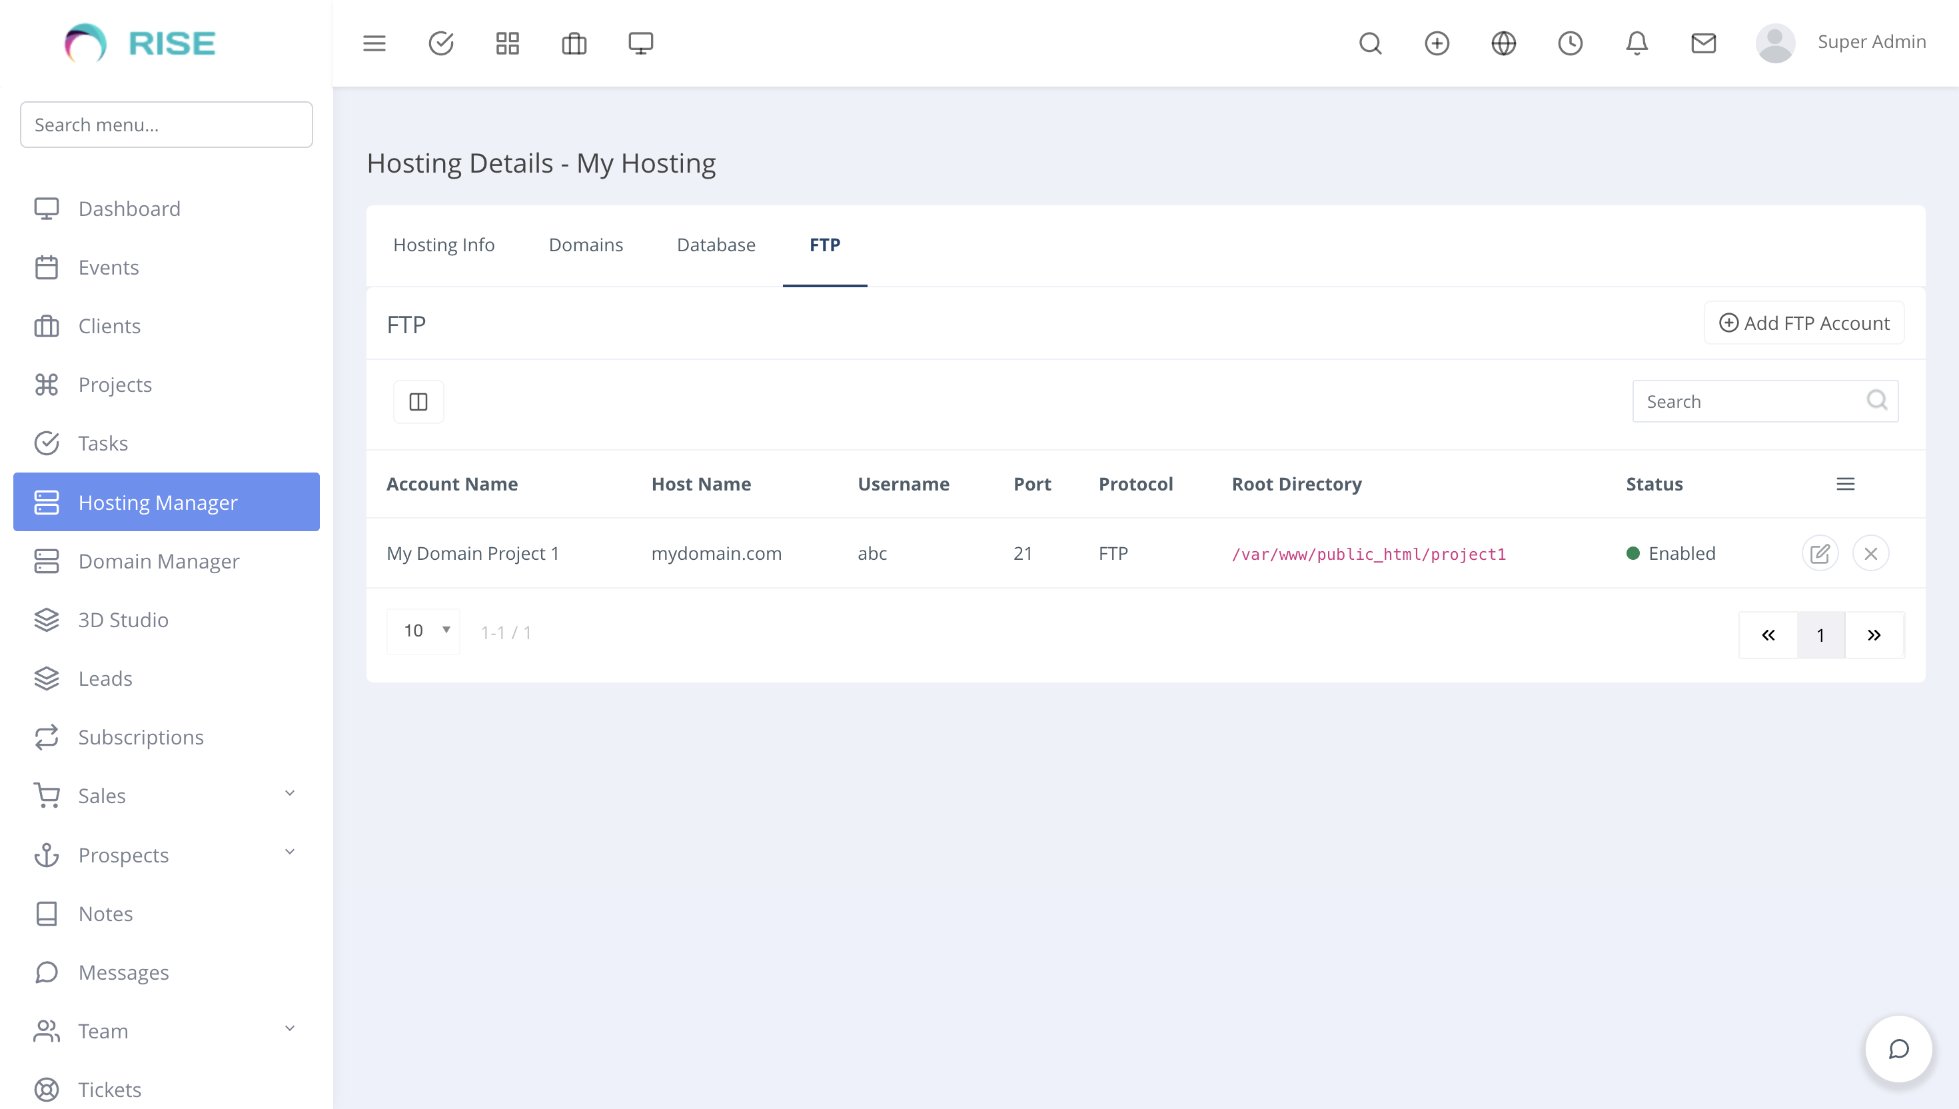This screenshot has width=1959, height=1109.
Task: Toggle the sidebar with hamburger menu icon
Action: tap(374, 43)
